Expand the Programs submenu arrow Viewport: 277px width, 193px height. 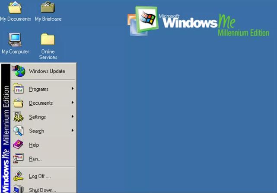73,88
